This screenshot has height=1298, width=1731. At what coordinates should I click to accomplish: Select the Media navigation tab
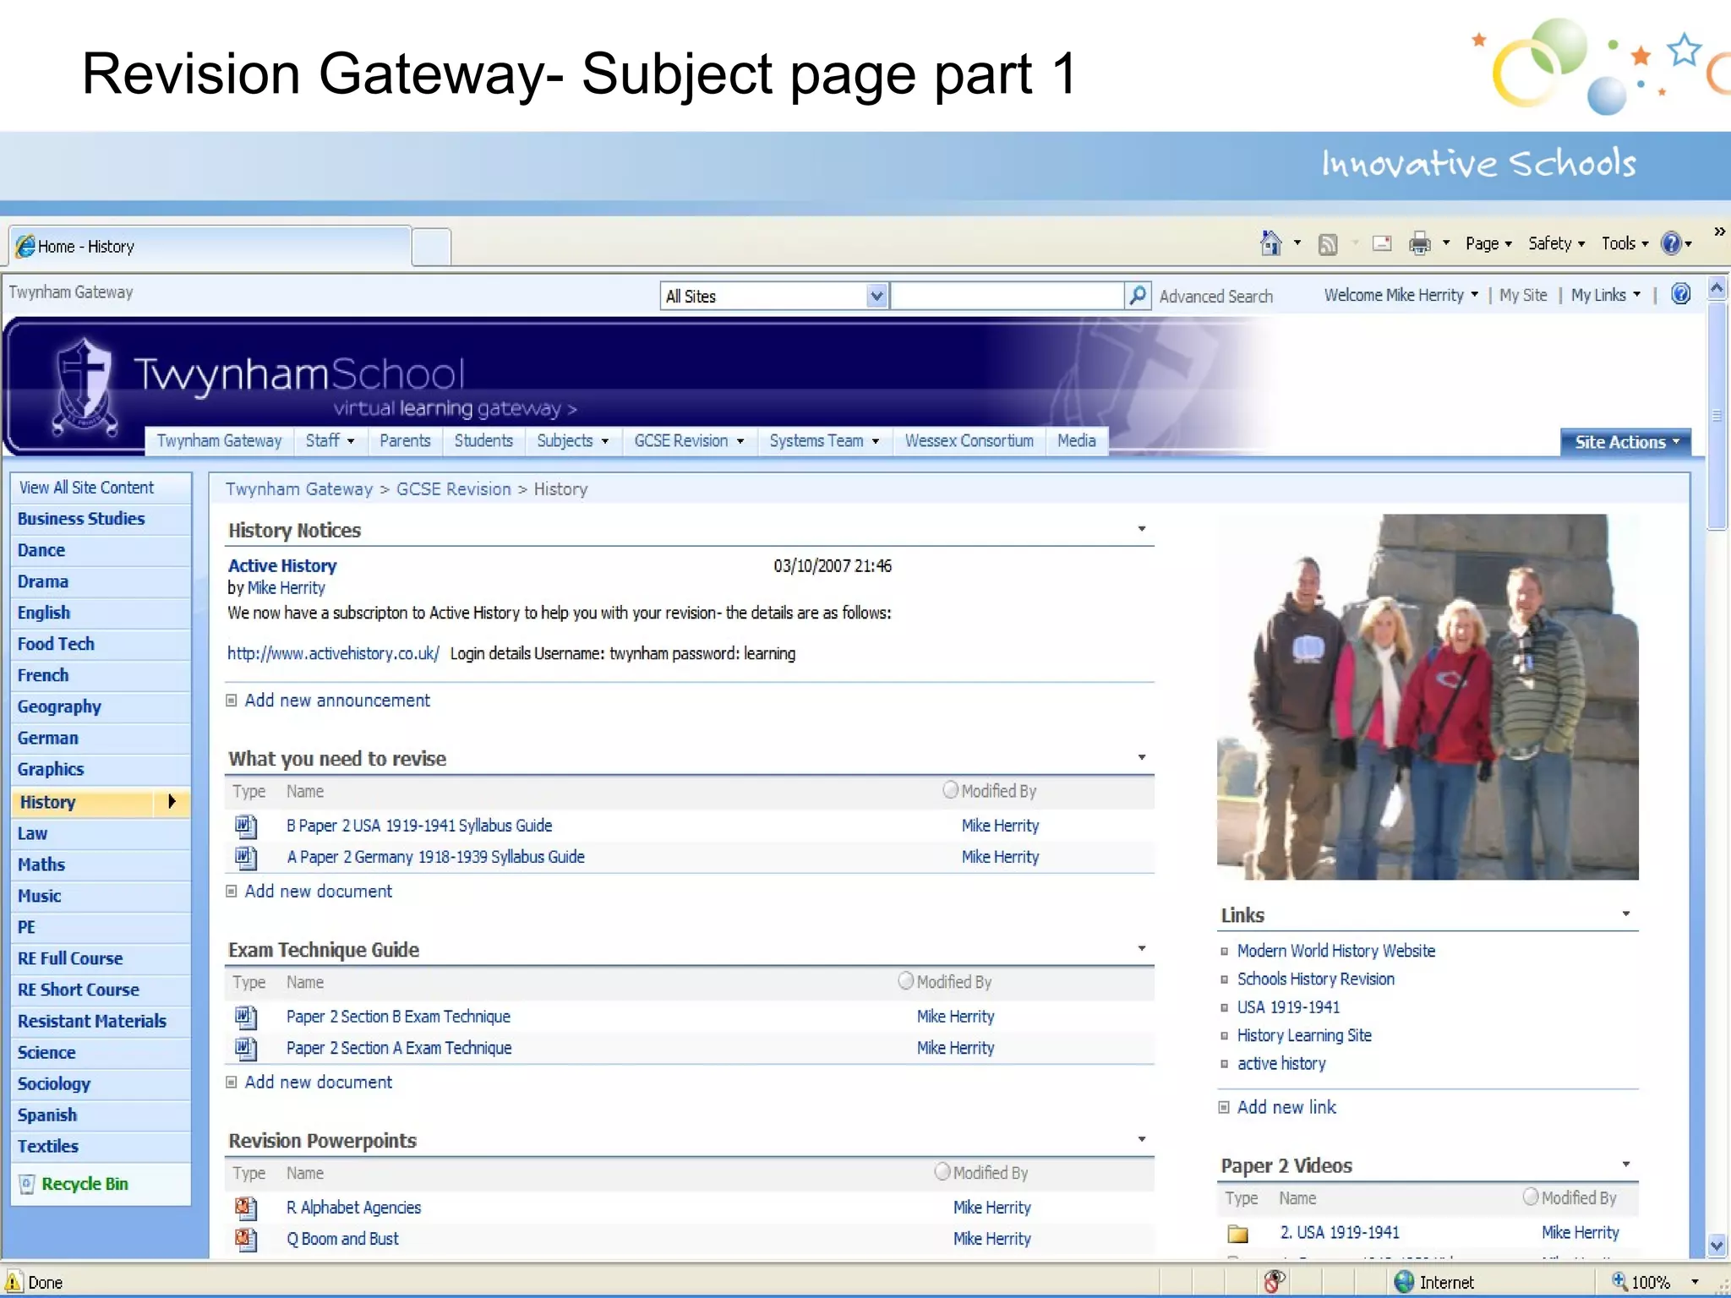coord(1077,441)
